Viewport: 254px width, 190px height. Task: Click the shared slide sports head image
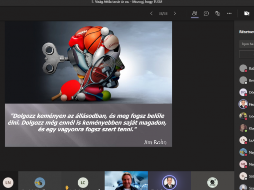tap(89, 62)
